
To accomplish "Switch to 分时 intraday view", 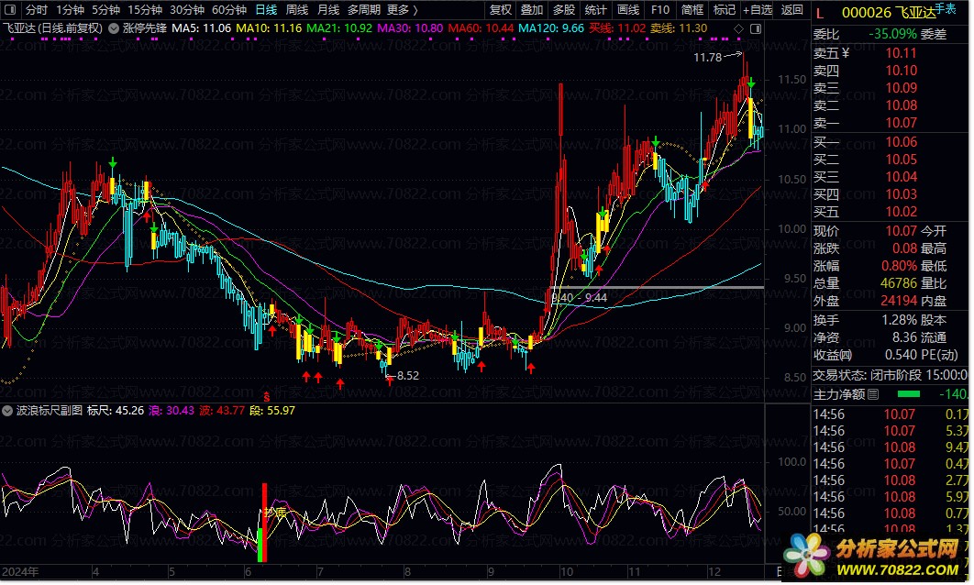I will pos(36,9).
